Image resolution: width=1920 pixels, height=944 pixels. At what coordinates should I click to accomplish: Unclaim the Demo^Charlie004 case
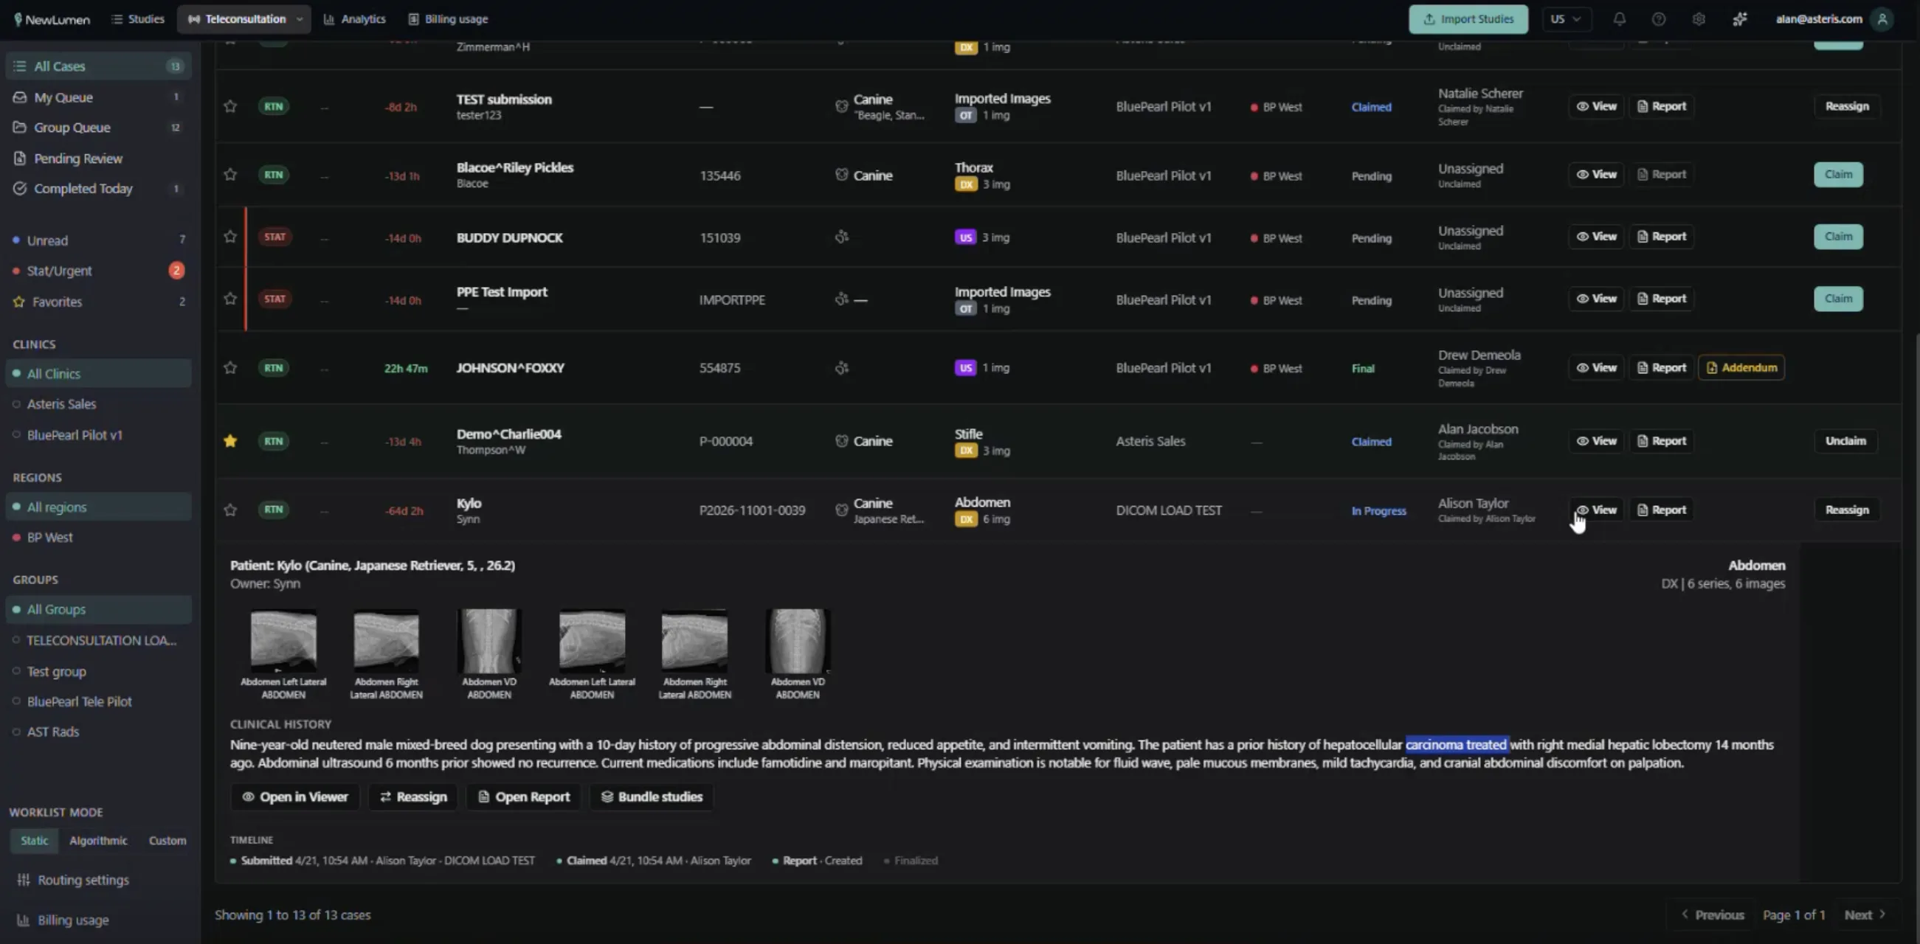(1845, 441)
